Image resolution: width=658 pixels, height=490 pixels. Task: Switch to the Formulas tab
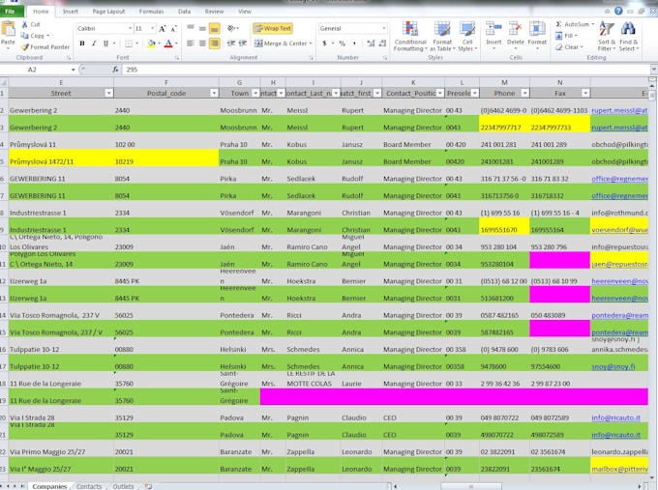pos(151,12)
